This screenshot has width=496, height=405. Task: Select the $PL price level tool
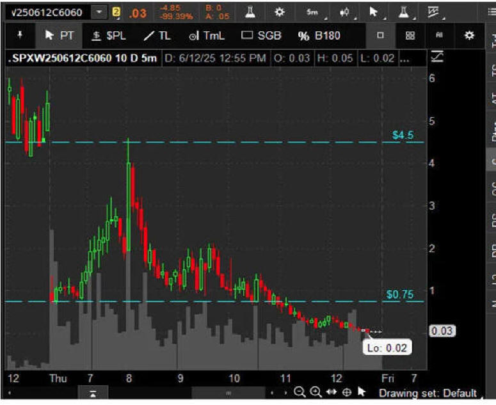(x=109, y=35)
